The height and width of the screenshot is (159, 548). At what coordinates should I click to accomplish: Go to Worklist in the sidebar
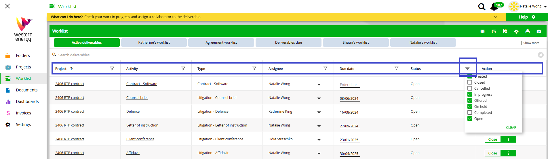[x=24, y=78]
